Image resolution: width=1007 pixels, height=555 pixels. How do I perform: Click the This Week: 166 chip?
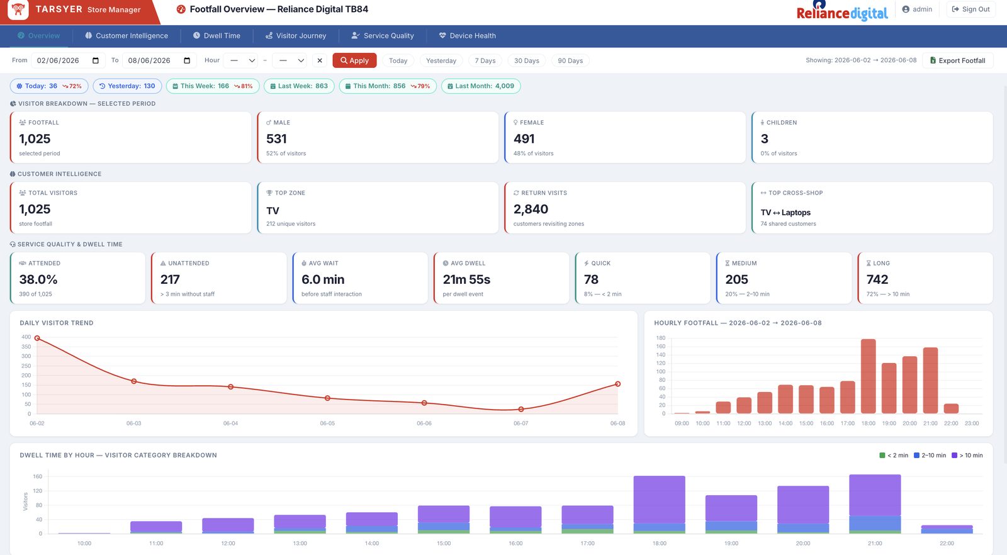213,86
